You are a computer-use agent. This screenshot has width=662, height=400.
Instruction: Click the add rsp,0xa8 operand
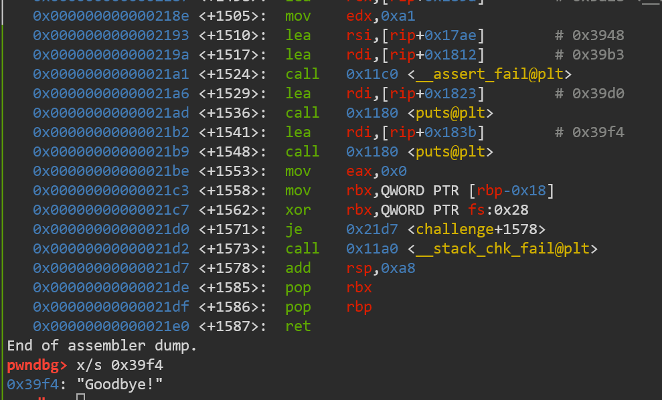click(x=381, y=268)
